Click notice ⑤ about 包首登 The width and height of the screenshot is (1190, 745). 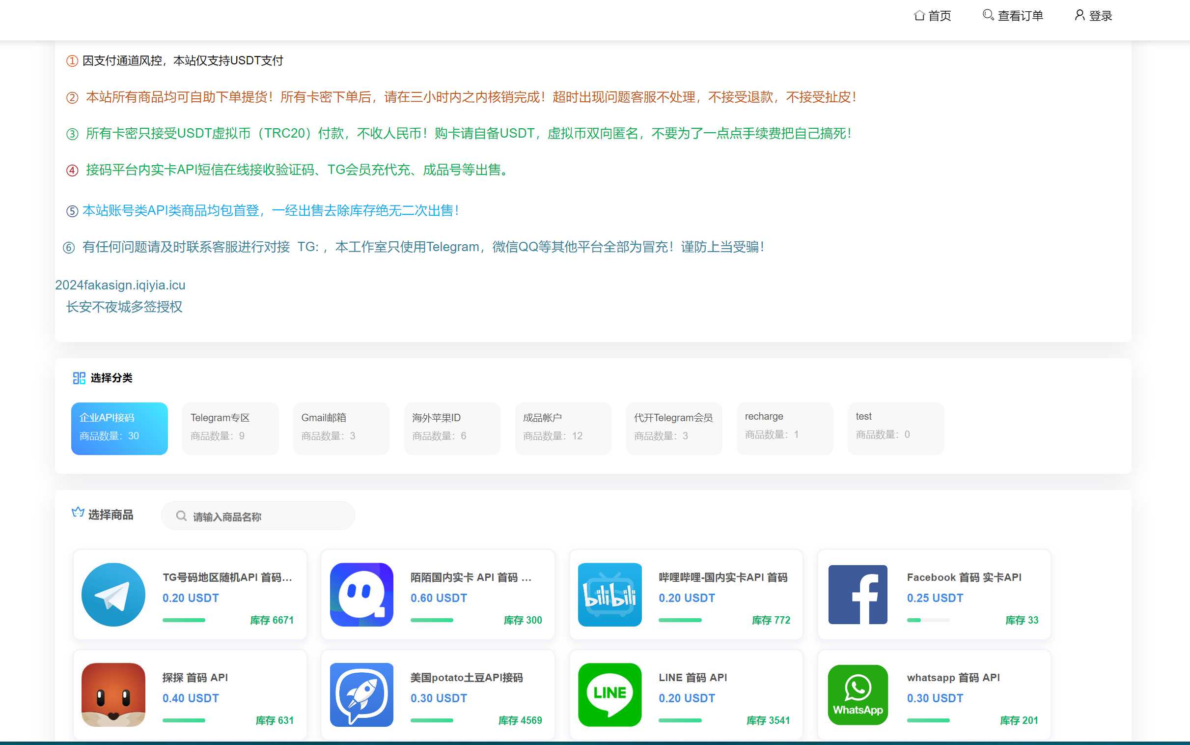tap(263, 210)
